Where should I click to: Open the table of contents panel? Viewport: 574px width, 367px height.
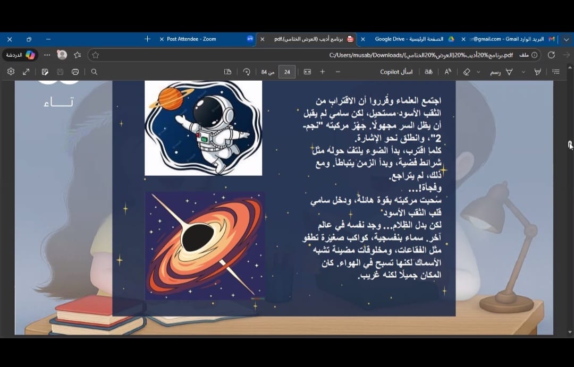556,72
